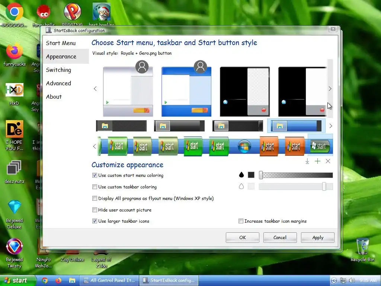The height and width of the screenshot is (286, 381).
Task: Show next start menu styles with right chevron
Action: tap(330, 89)
